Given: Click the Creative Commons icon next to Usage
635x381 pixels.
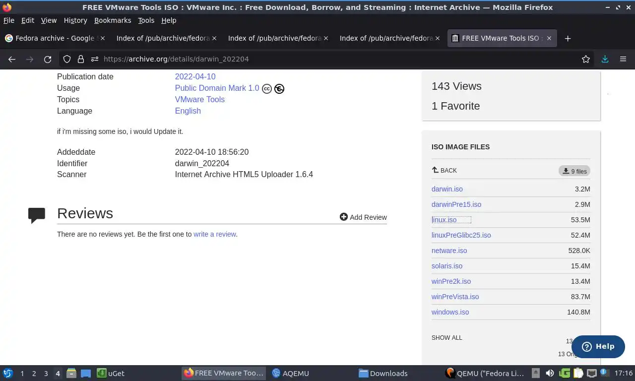Looking at the screenshot, I should 267,89.
